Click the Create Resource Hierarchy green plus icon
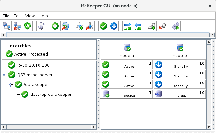The image size is (216, 139). tap(55, 26)
